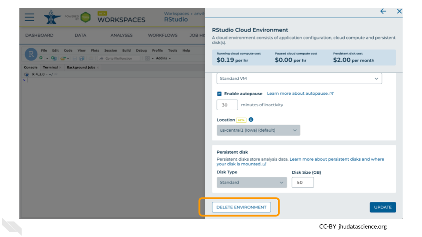This screenshot has height=237, width=422.
Task: Open the Addins dropdown
Action: click(x=163, y=58)
